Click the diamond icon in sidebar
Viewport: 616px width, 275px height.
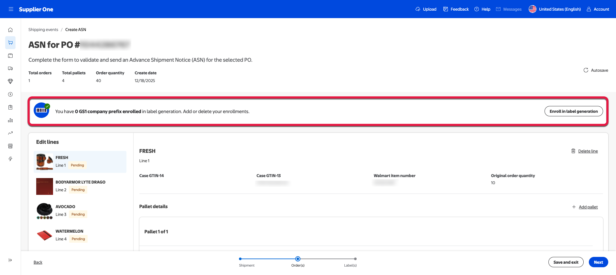tap(10, 81)
